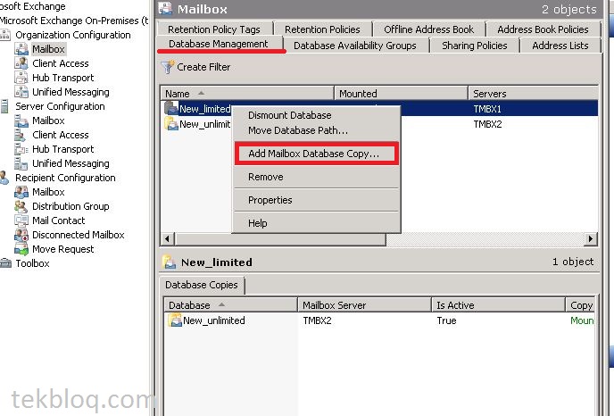Click the Server Configuration Hub Transport icon
The image size is (614, 416).
pyautogui.click(x=21, y=149)
